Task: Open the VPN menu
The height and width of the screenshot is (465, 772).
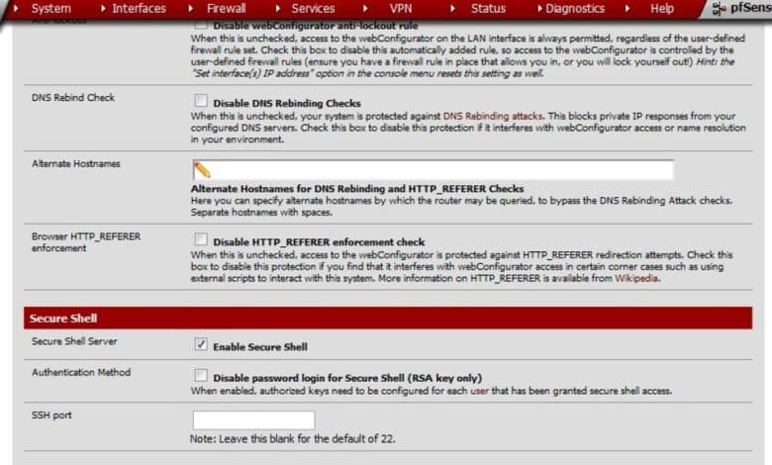Action: click(400, 8)
